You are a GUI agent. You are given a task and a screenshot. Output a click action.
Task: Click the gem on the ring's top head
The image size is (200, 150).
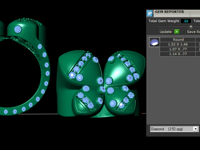point(18,30)
